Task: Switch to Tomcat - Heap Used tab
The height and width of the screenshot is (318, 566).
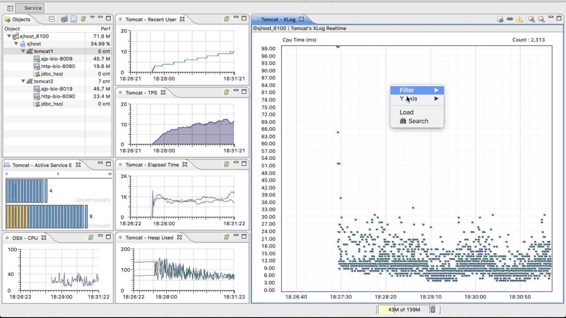Action: pyautogui.click(x=149, y=238)
